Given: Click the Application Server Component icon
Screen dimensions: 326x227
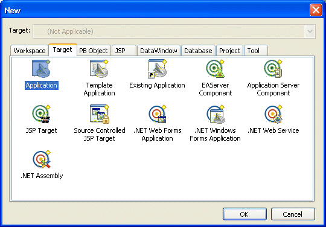Looking at the screenshot, I should click(273, 69).
